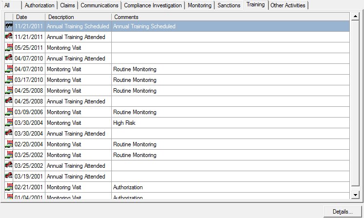Image resolution: width=364 pixels, height=218 pixels.
Task: Show the Other Activities tab
Action: (288, 5)
